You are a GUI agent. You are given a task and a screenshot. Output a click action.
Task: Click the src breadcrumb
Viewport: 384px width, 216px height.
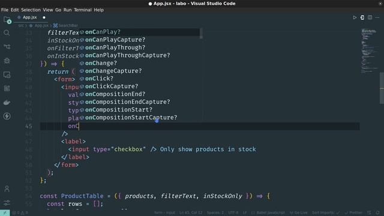pos(21,25)
